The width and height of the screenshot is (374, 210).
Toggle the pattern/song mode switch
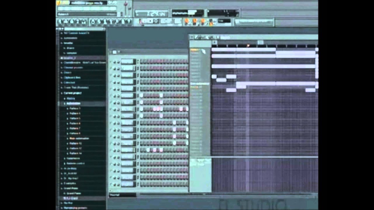[x=141, y=21]
